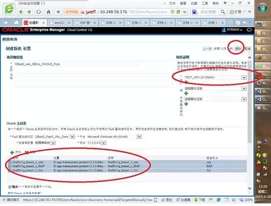
Task: Click the green browser back arrow
Action: click(21, 12)
